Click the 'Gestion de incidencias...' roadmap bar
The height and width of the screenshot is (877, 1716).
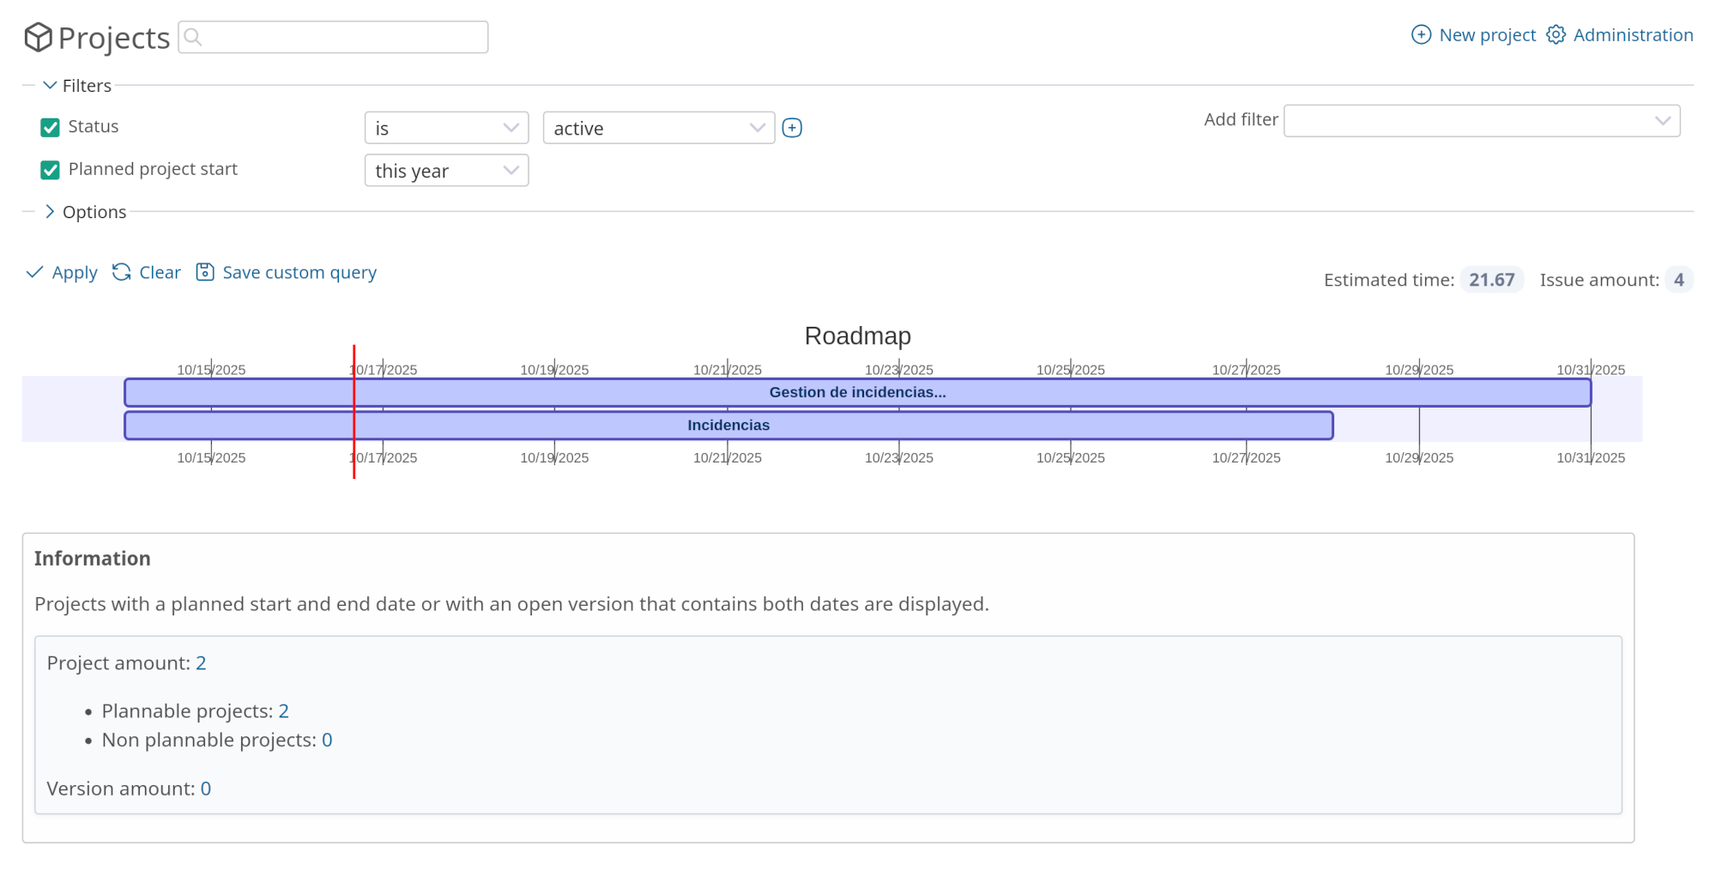[856, 392]
